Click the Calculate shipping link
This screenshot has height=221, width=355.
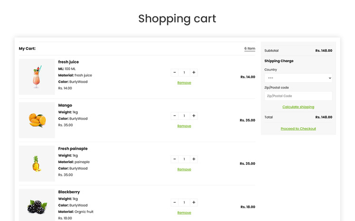(x=298, y=107)
